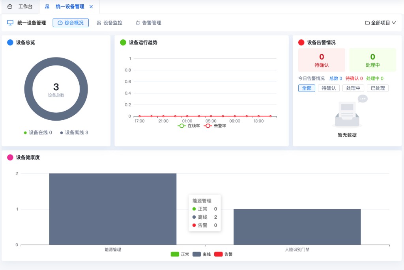The image size is (404, 270).
Task: Click the donut chart ring
Action: click(28, 89)
